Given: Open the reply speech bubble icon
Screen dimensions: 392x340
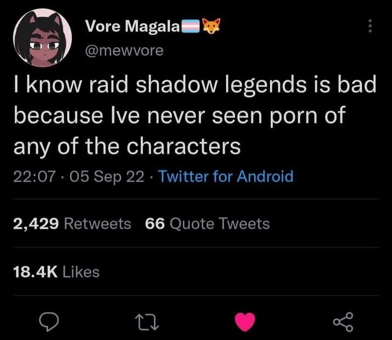Looking at the screenshot, I should tap(49, 322).
